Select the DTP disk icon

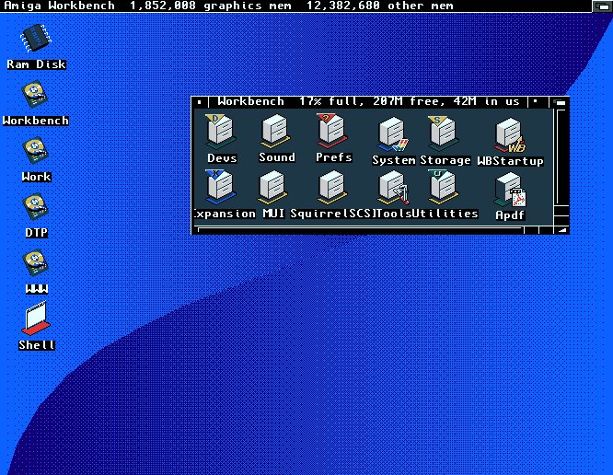(x=35, y=206)
